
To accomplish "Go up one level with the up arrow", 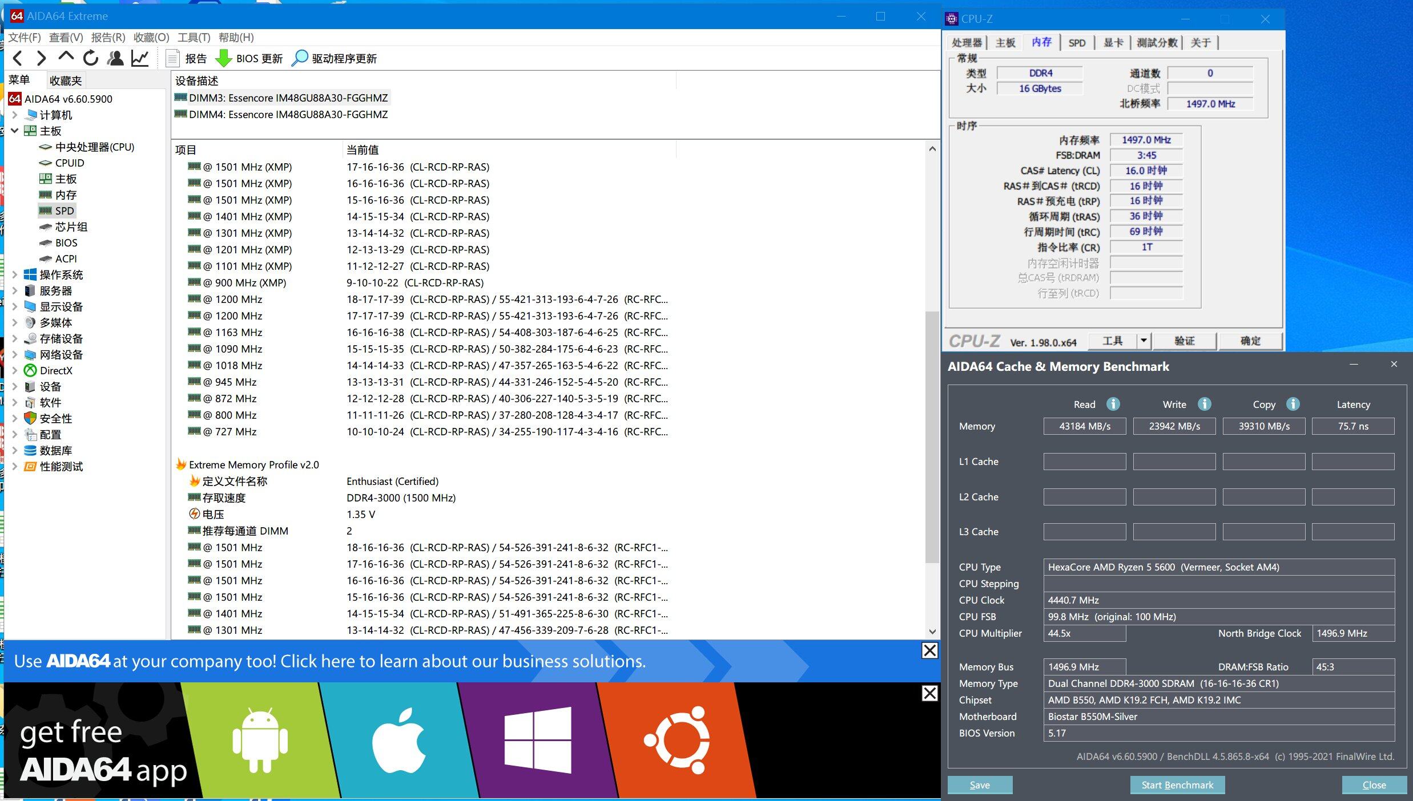I will coord(66,57).
